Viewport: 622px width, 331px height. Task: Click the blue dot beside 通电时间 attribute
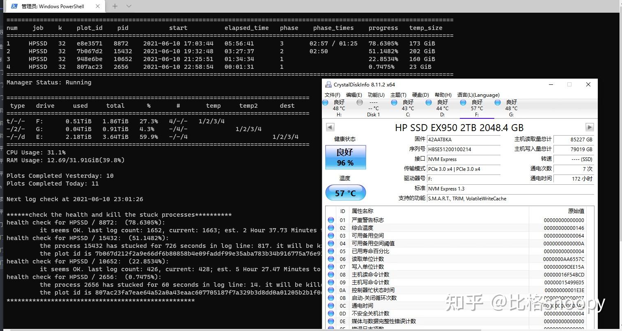click(331, 306)
